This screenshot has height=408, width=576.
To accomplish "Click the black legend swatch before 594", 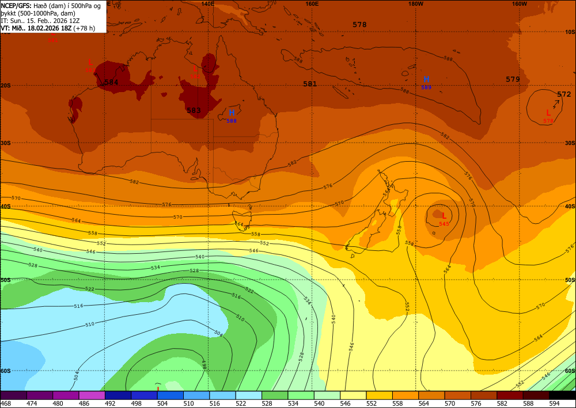I will [562, 395].
